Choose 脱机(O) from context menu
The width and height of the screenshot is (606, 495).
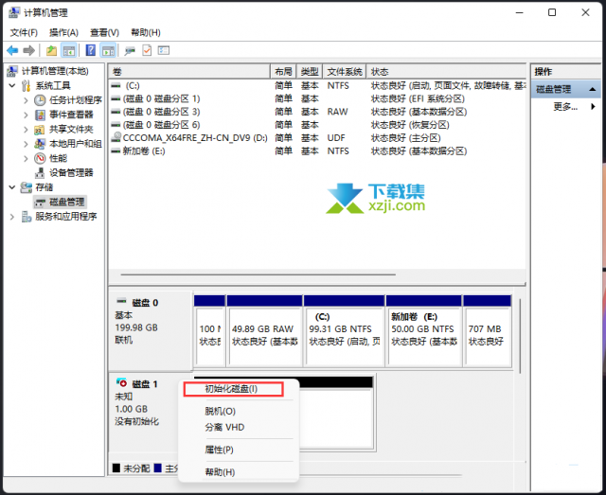tap(220, 411)
